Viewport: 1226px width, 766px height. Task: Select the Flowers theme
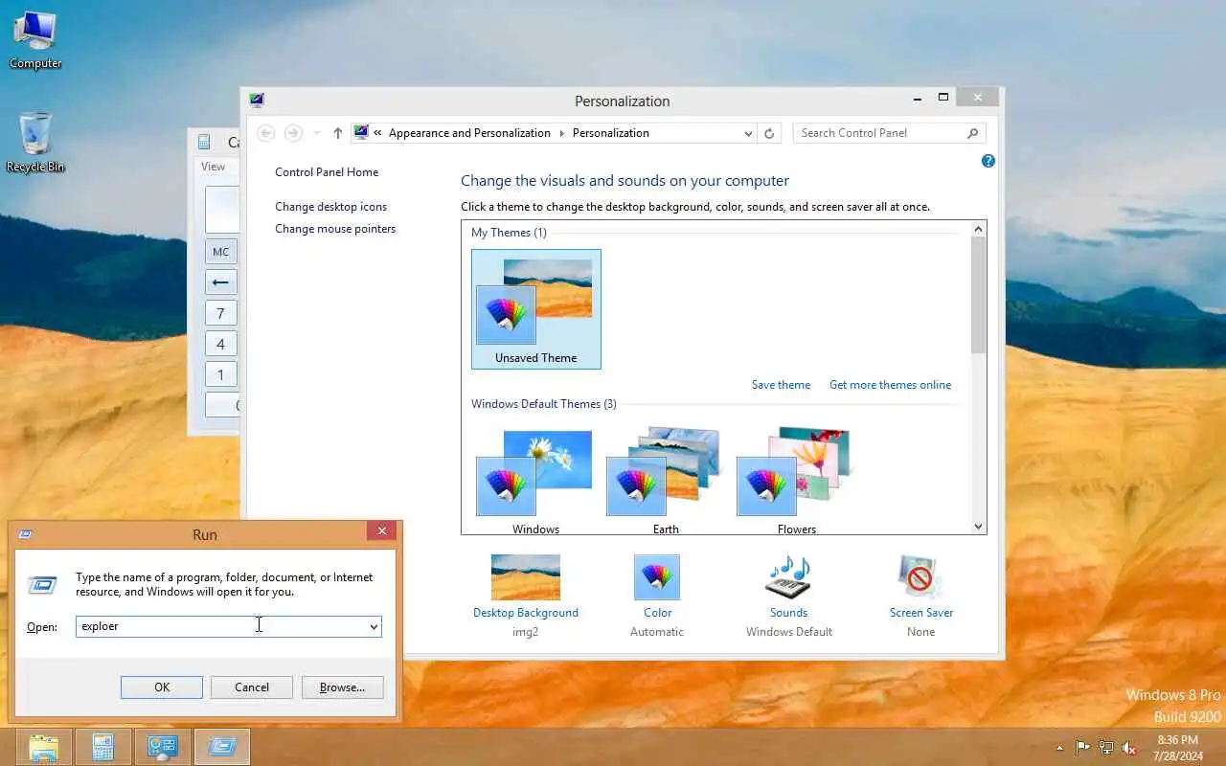pyautogui.click(x=796, y=480)
